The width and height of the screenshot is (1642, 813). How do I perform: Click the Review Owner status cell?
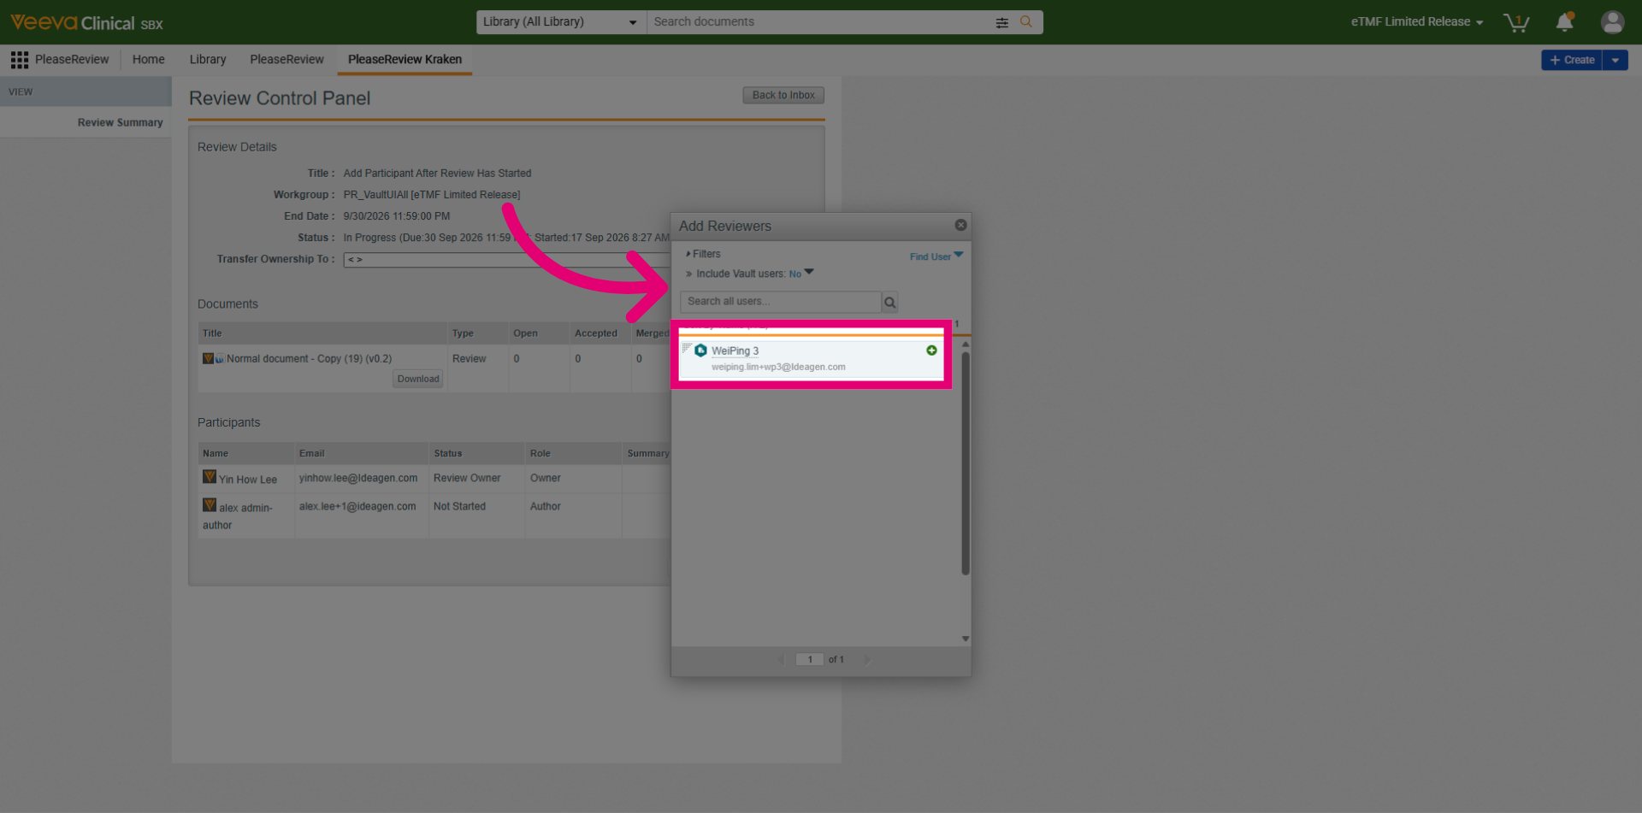point(467,478)
